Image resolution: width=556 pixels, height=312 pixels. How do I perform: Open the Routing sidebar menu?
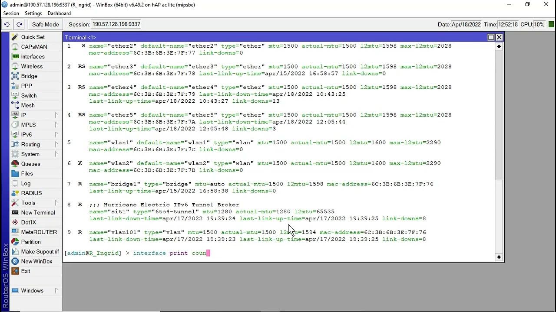tap(30, 144)
